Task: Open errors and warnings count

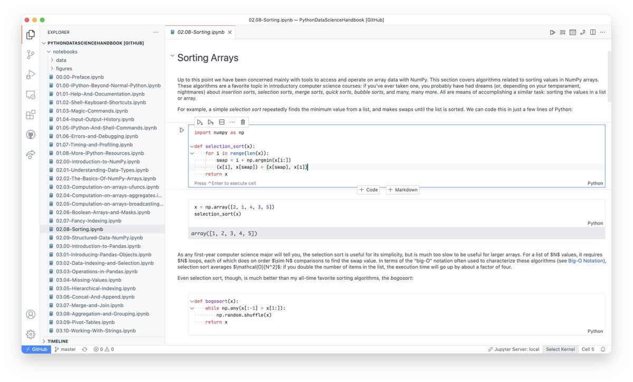Action: click(x=103, y=349)
